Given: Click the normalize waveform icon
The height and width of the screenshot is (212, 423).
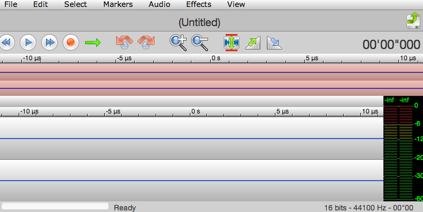Looking at the screenshot, I should point(232,43).
